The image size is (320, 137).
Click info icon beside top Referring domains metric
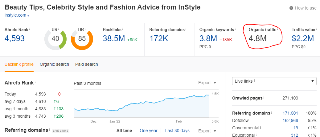[186, 29]
